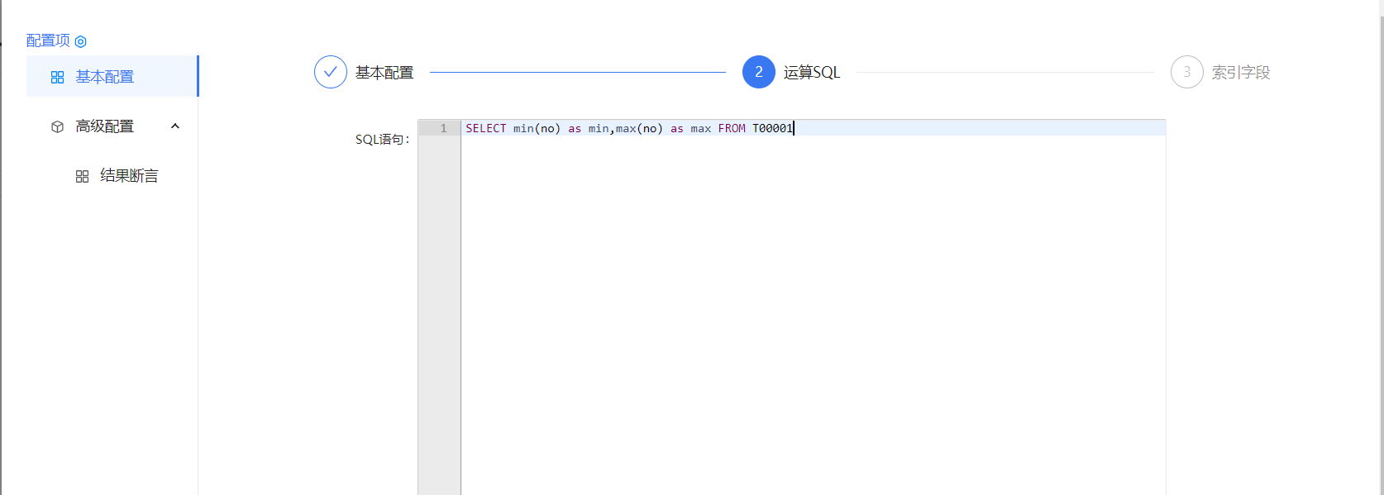The image size is (1384, 495).
Task: Place cursor on the SELECT keyword
Action: point(485,128)
